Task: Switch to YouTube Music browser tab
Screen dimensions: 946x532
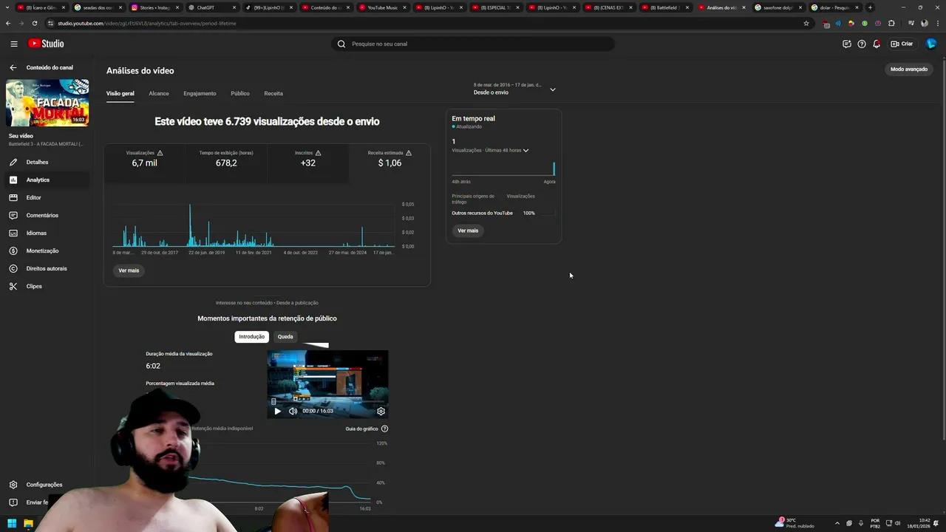Action: [x=382, y=7]
